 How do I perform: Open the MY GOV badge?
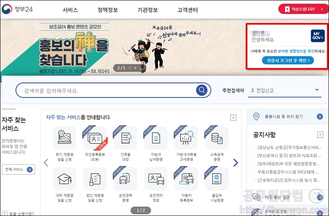tap(318, 36)
